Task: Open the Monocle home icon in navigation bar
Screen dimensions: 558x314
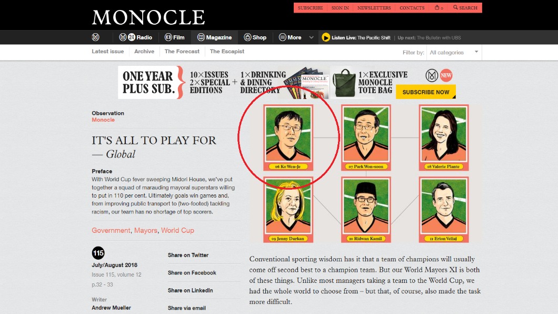Action: click(95, 37)
